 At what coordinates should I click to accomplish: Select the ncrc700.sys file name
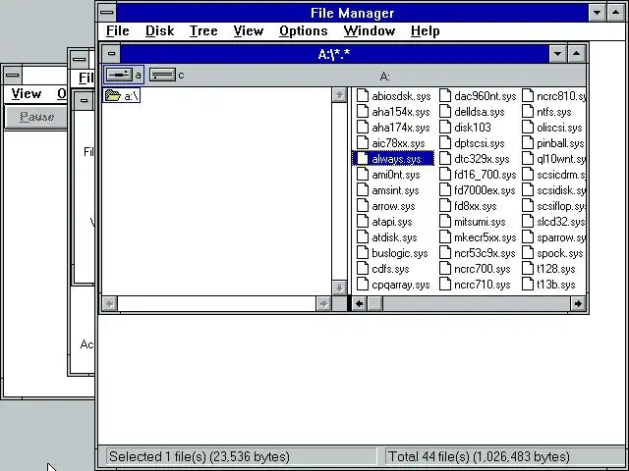483,269
